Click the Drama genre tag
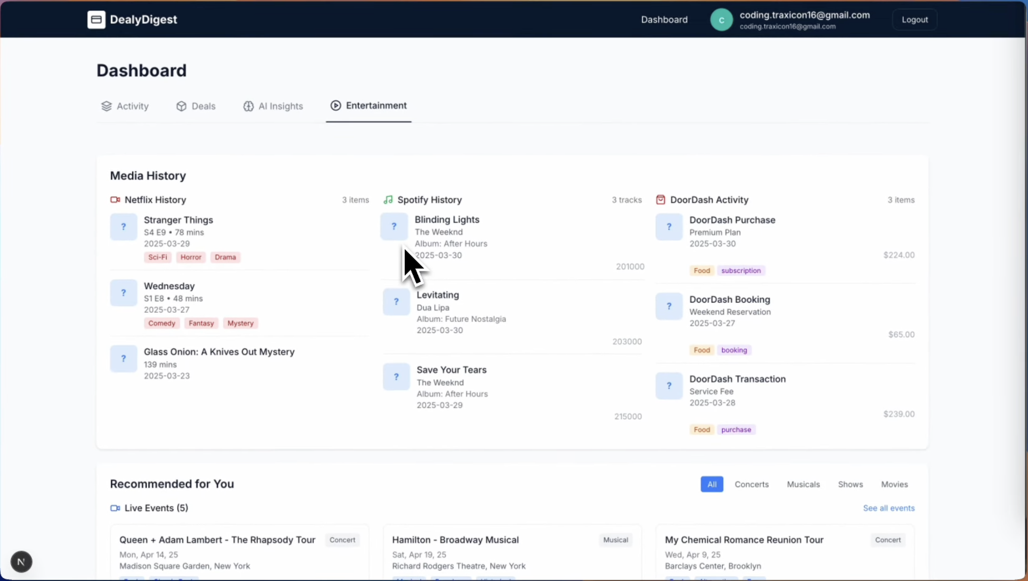 click(225, 257)
